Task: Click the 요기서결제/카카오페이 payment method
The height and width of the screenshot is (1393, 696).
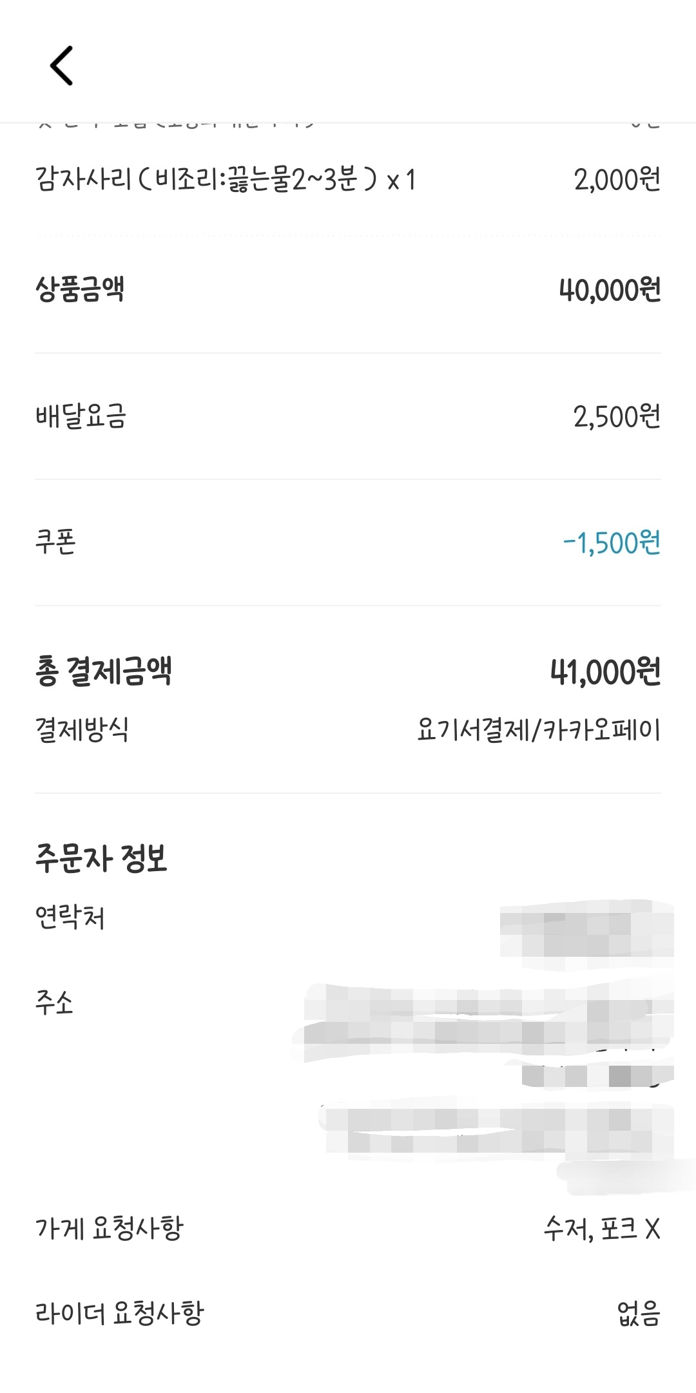Action: click(x=539, y=731)
